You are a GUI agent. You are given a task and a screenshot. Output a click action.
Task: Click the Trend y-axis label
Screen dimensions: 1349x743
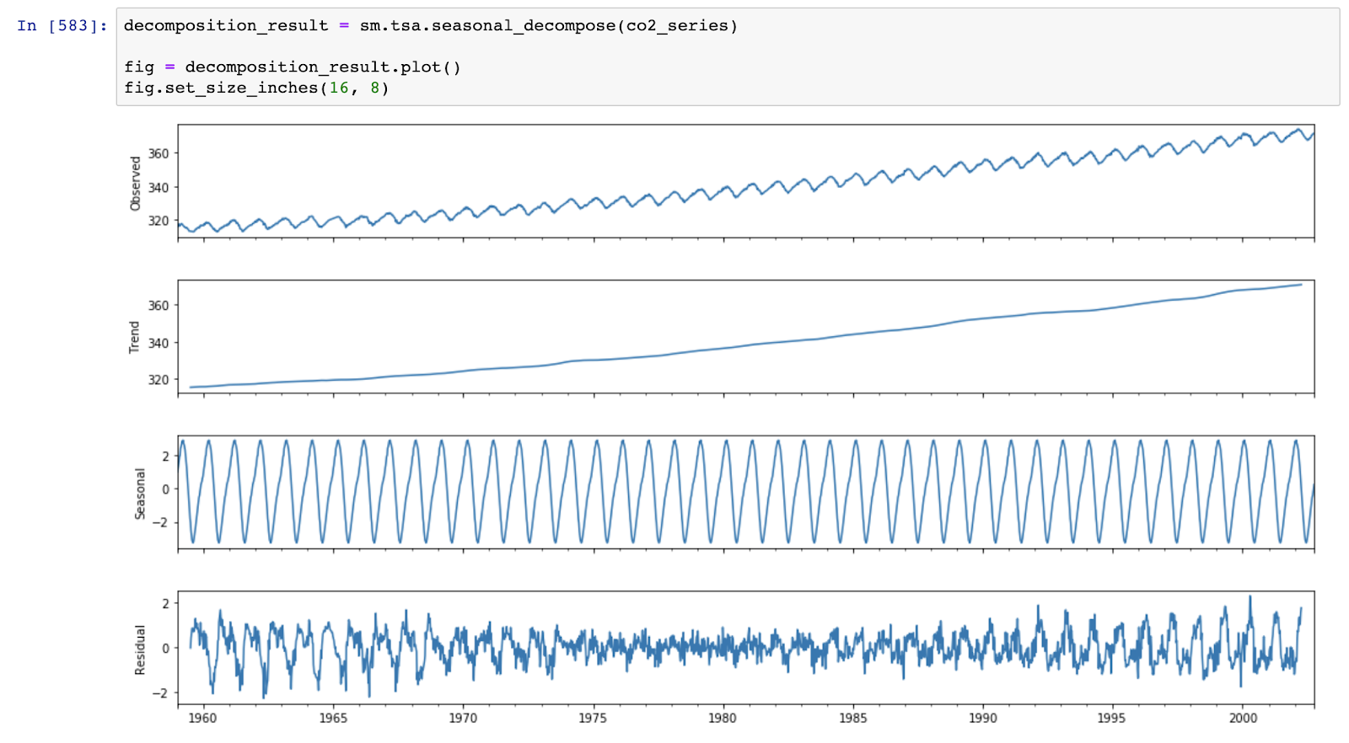coord(134,337)
